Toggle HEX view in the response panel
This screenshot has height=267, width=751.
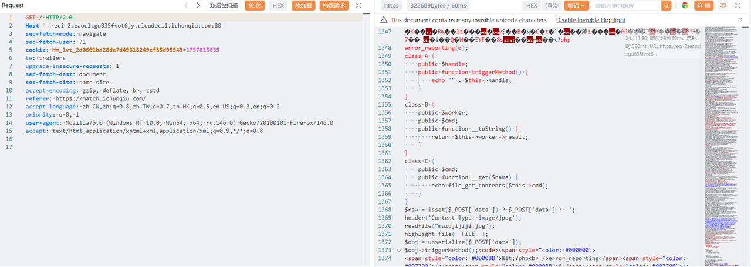point(532,5)
